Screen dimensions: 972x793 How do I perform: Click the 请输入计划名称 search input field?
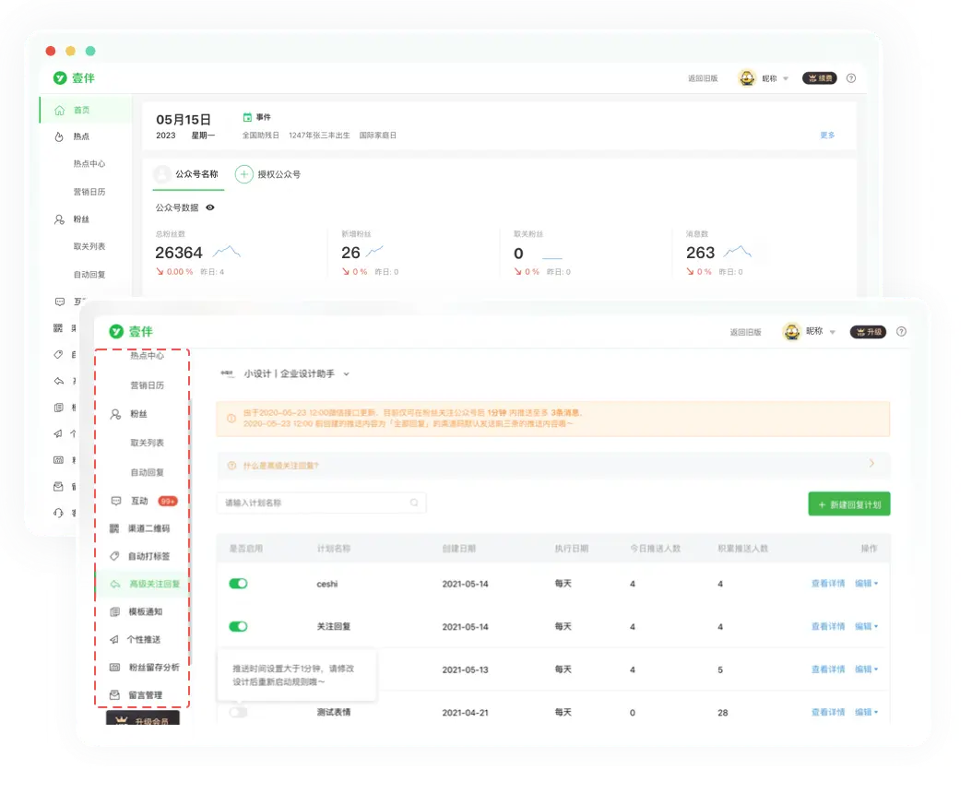tap(314, 503)
